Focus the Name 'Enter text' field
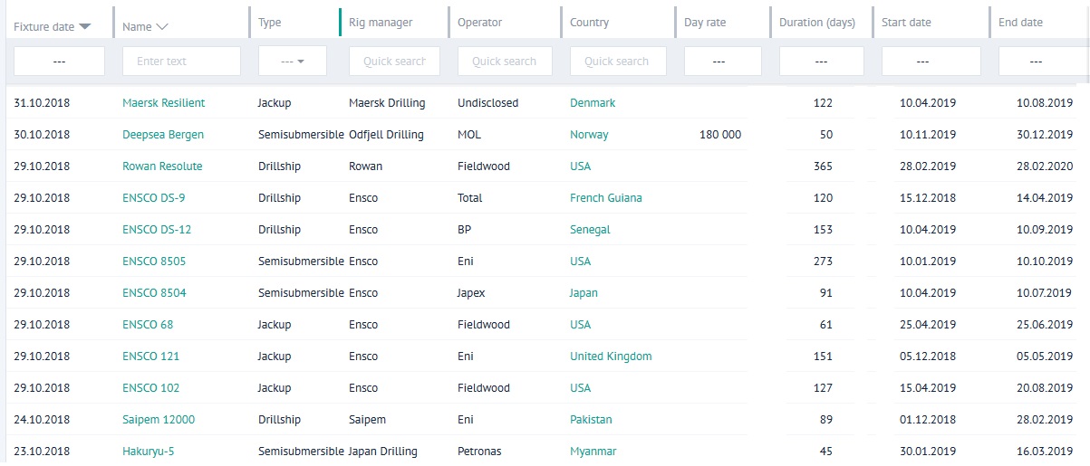 [x=181, y=62]
